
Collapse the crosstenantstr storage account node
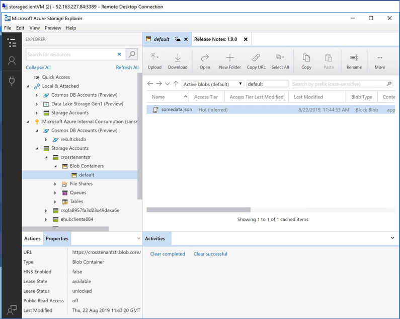tap(46, 157)
